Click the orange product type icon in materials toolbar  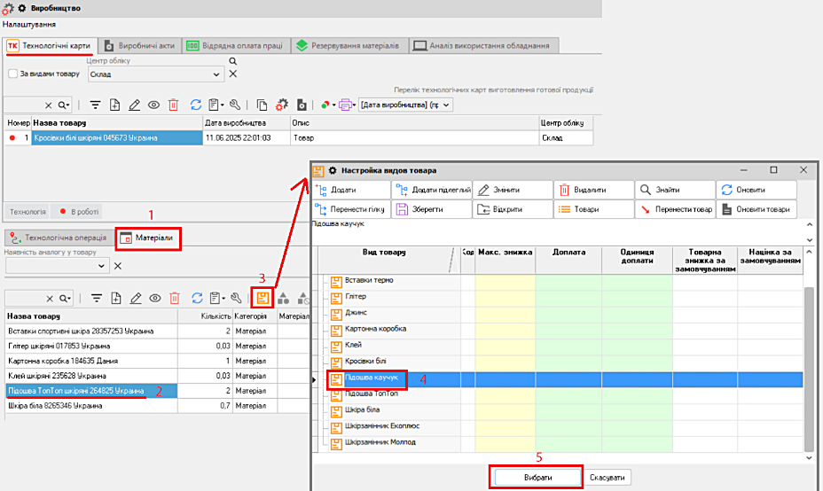click(262, 299)
